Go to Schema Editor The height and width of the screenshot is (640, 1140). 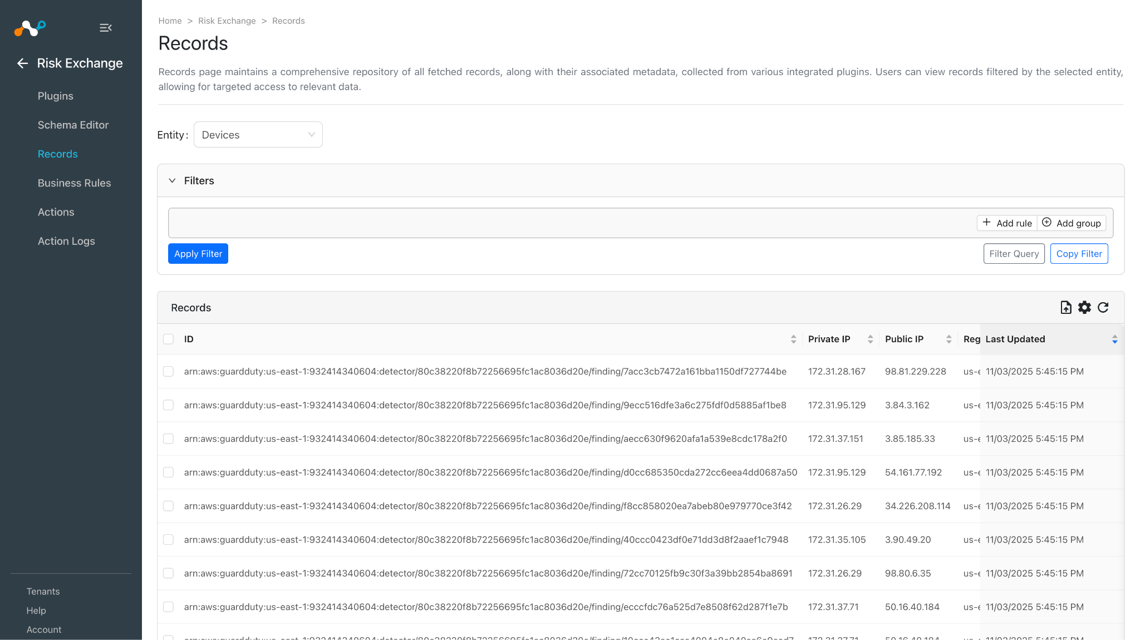(73, 125)
